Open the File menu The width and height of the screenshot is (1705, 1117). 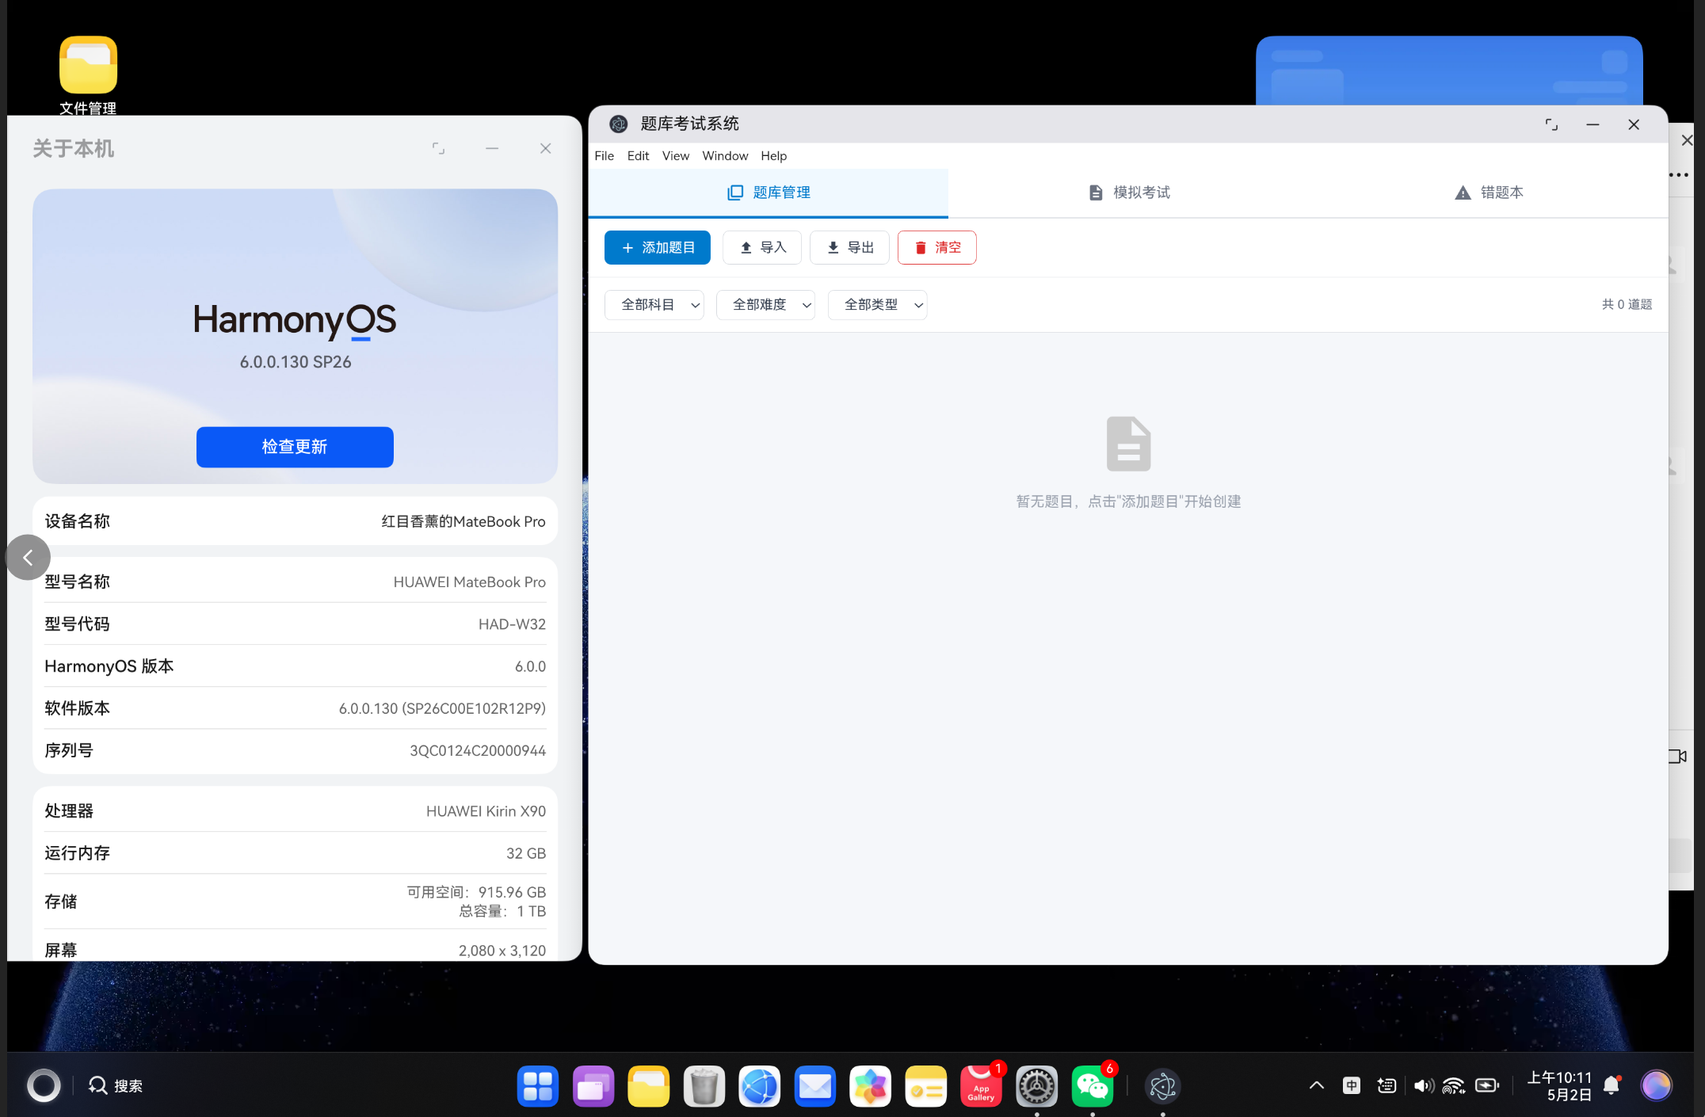(x=604, y=156)
